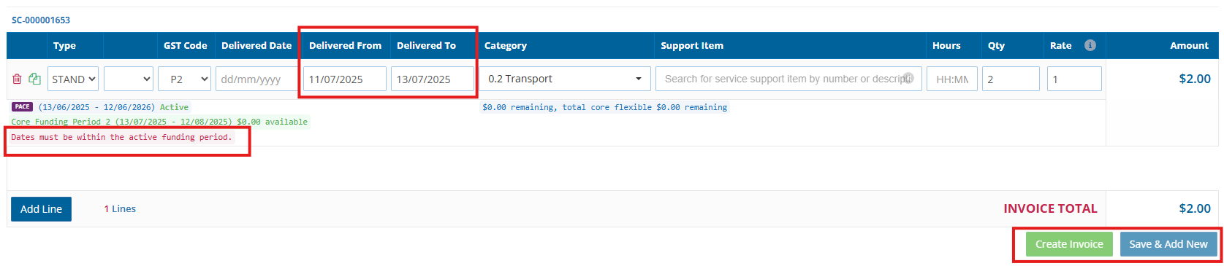Click the Support Item search info icon
1224x266 pixels.
pos(908,77)
